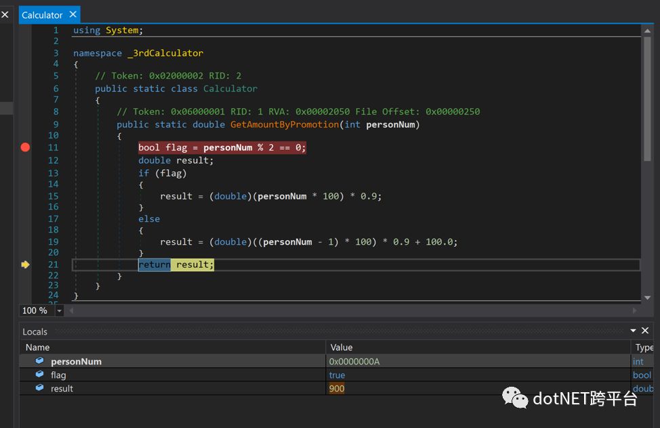Click the editor scroll up arrow
The height and width of the screenshot is (428, 660).
(647, 30)
